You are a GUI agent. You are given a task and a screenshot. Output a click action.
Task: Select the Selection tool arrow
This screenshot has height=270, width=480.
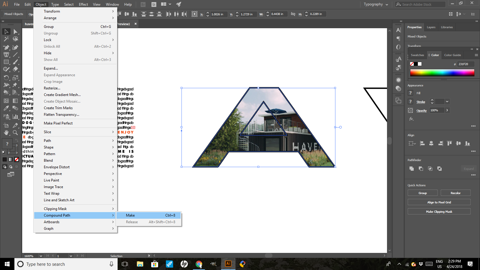[x=6, y=32]
